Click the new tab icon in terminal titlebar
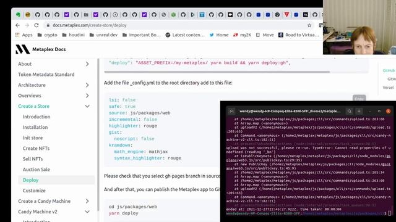396x222 pixels. click(x=231, y=111)
